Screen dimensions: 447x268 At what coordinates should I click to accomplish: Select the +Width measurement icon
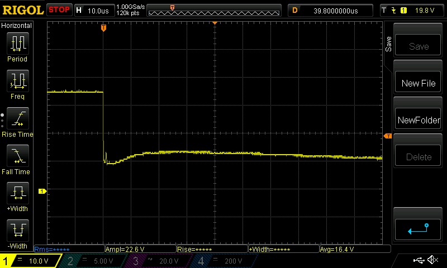click(17, 194)
